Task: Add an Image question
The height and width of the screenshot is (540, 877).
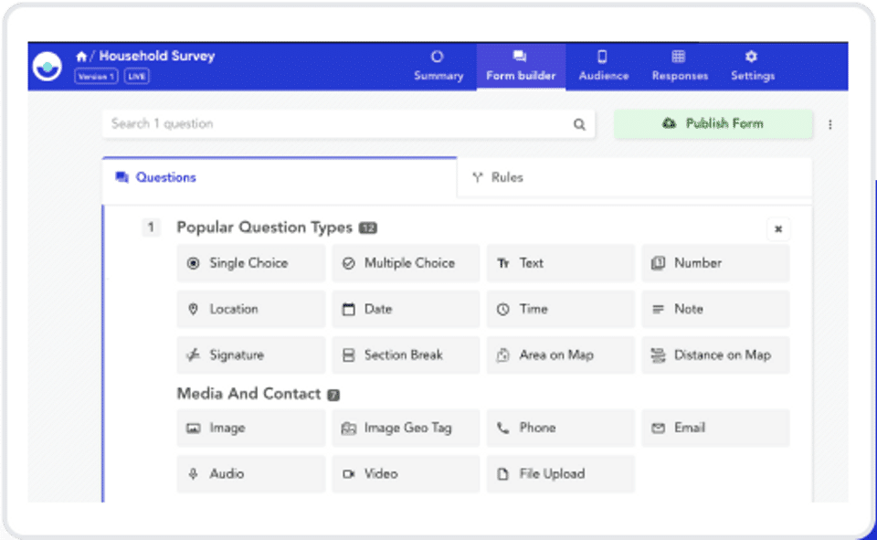Action: point(250,429)
